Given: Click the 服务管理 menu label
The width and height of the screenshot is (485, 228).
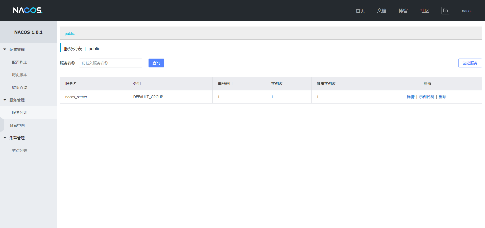Looking at the screenshot, I should tap(17, 100).
